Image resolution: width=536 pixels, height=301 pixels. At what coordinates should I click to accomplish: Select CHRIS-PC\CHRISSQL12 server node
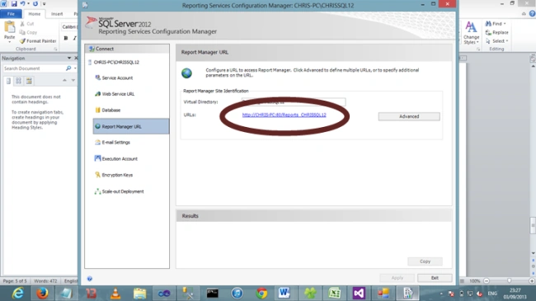114,62
